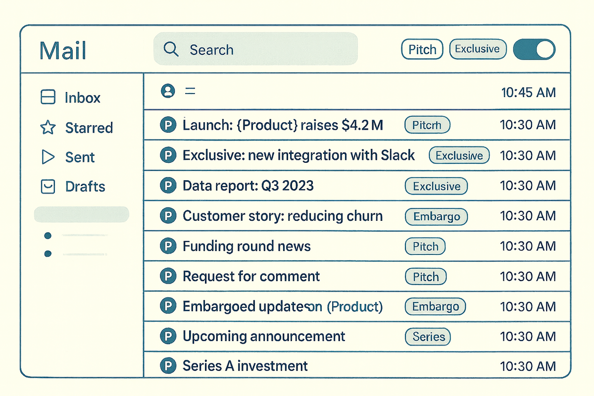Click the person avatar icon at 10:45 AM

[168, 91]
